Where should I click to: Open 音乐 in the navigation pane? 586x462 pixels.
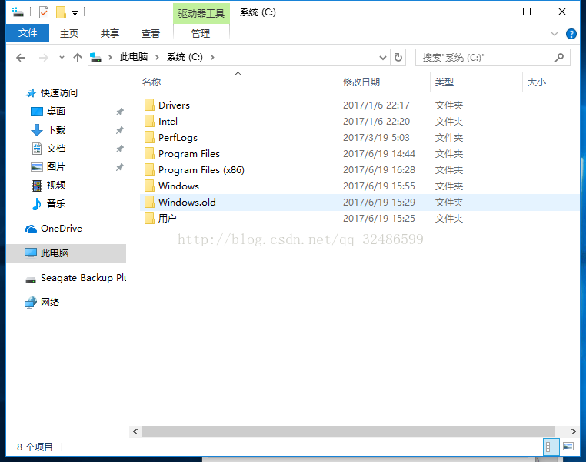click(x=55, y=203)
